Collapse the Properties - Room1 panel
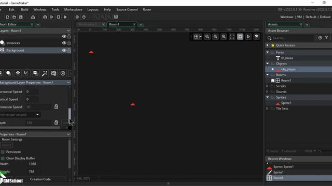332x186 pixels. tap(68, 134)
